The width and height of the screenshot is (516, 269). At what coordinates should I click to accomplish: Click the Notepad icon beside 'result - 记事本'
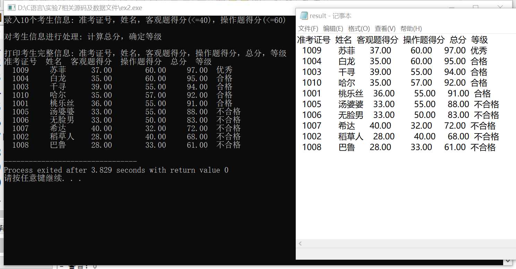pyautogui.click(x=304, y=16)
